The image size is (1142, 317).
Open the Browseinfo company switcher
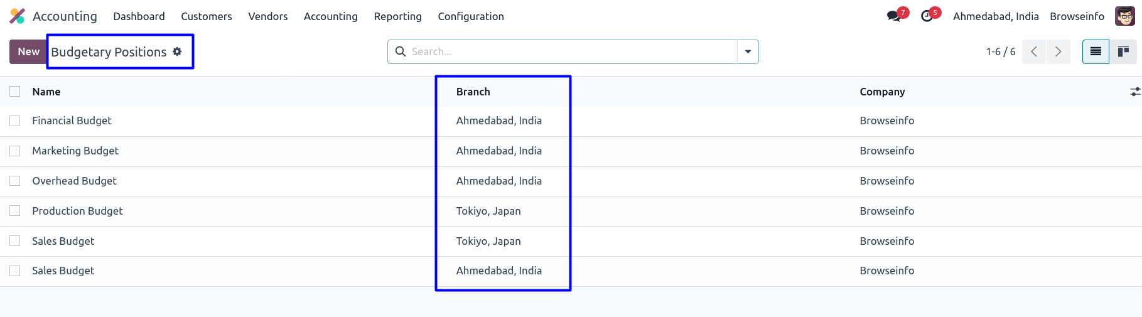point(1077,16)
